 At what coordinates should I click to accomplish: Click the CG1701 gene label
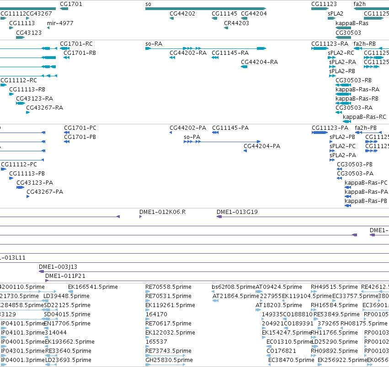(71, 4)
